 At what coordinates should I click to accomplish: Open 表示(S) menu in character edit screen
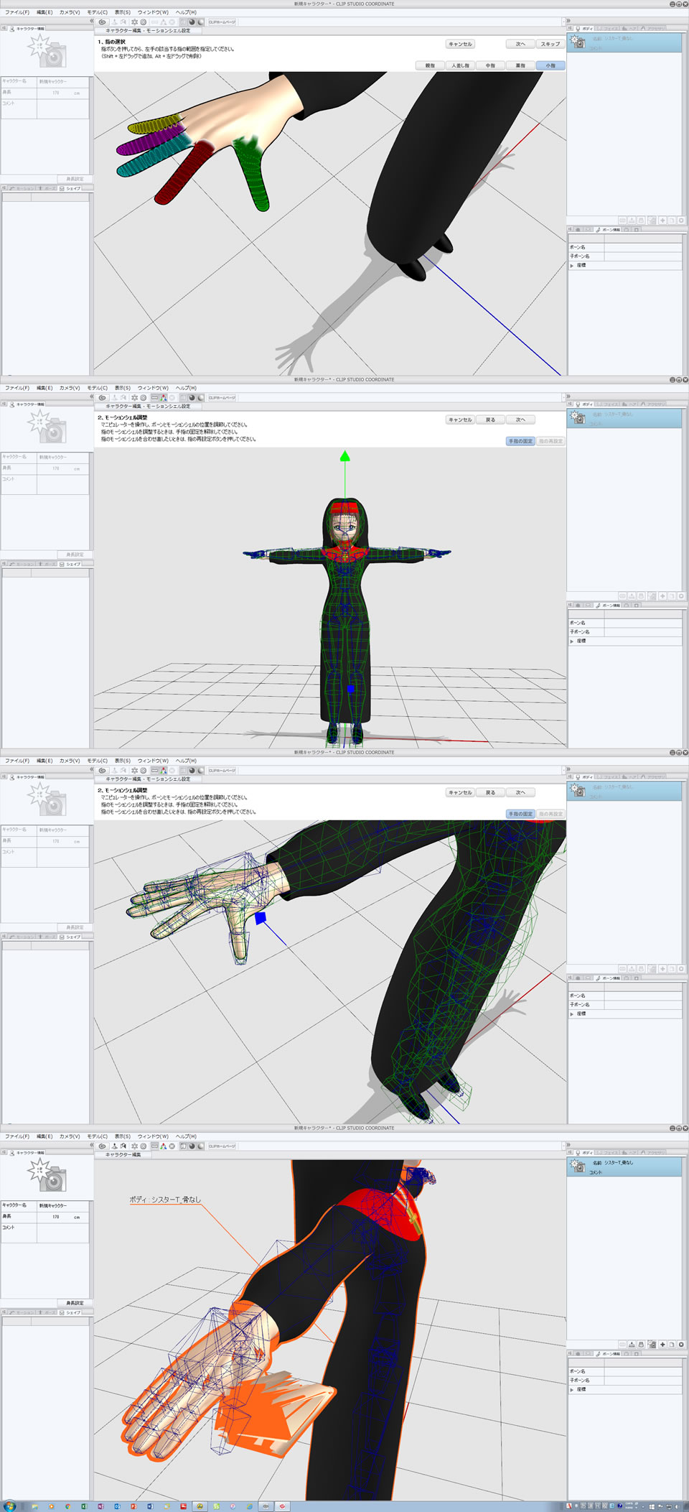[x=123, y=1136]
